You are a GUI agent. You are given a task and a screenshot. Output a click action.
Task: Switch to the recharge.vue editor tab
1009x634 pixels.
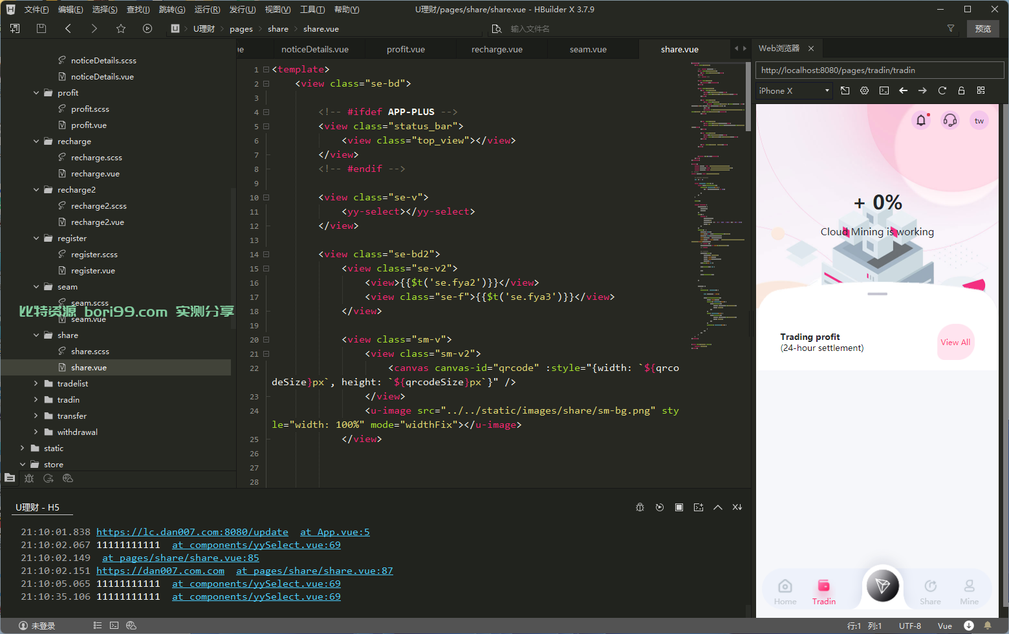[x=497, y=49]
